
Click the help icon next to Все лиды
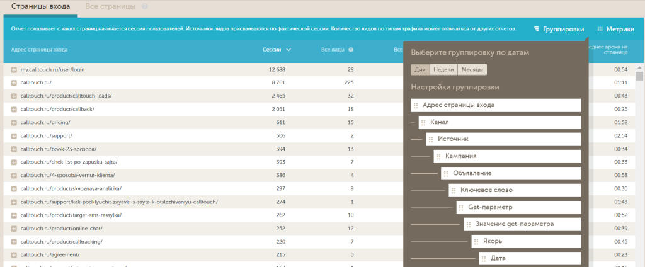[x=351, y=49]
